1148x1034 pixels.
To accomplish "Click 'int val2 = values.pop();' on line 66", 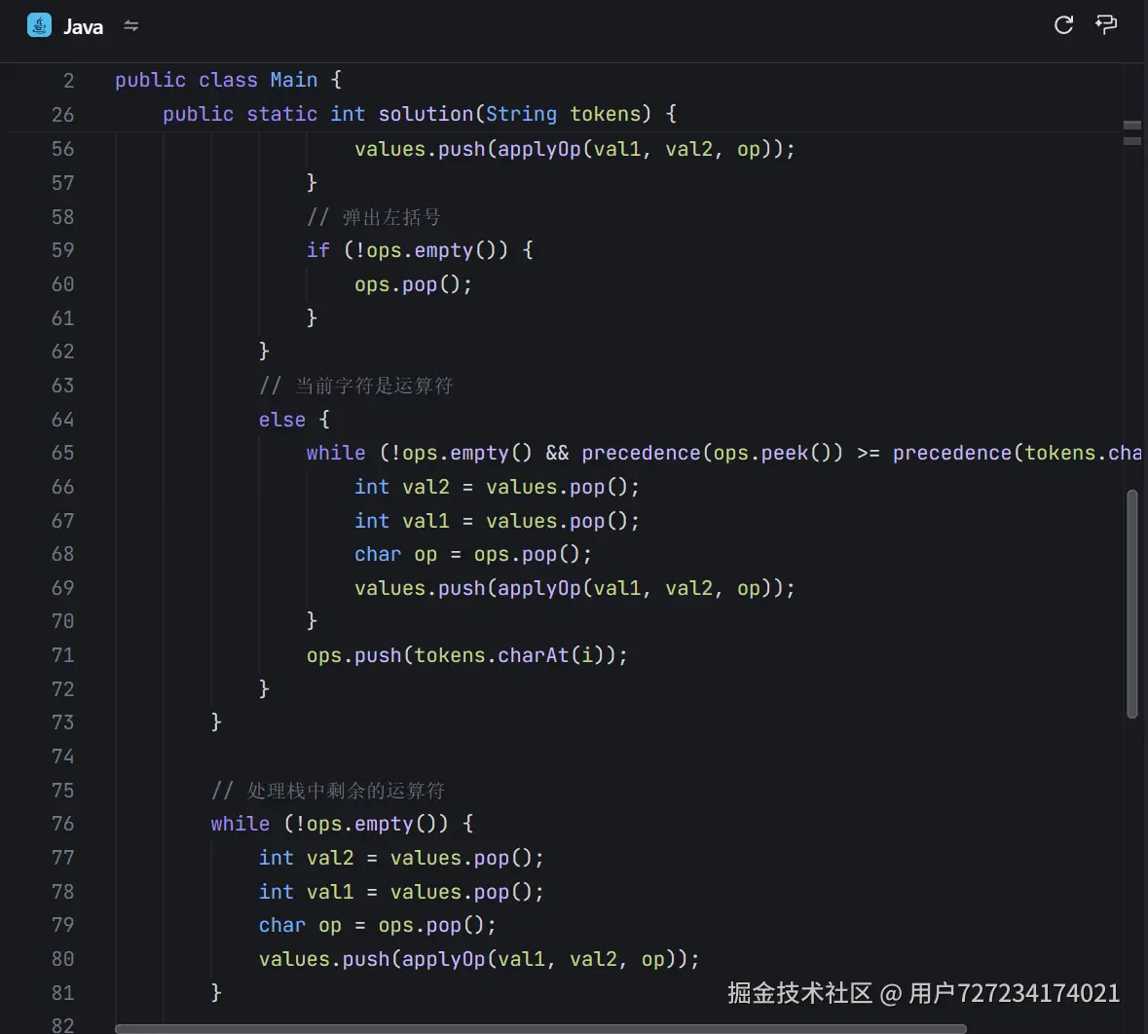I will click(x=498, y=487).
